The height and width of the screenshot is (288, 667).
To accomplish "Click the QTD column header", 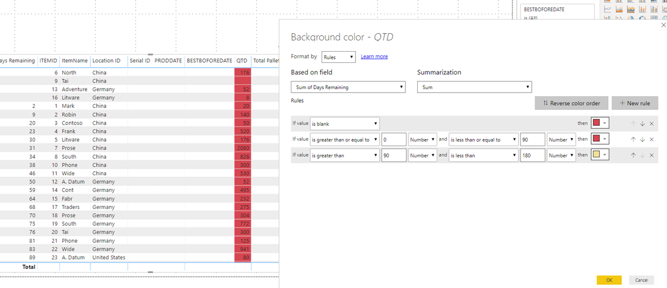I will pyautogui.click(x=243, y=61).
